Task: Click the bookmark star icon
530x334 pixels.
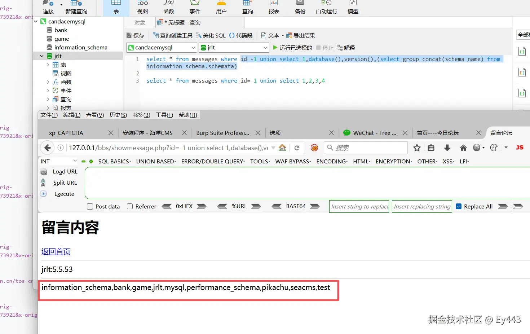Action: pos(417,148)
